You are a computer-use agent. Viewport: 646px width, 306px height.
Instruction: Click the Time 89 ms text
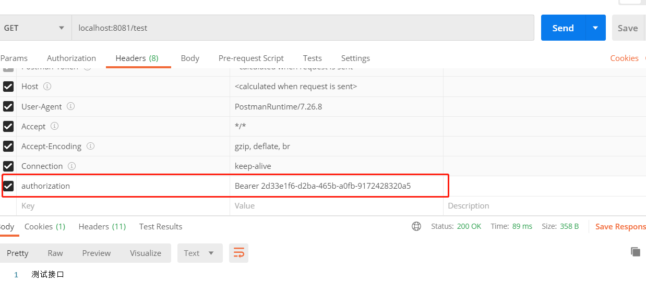tap(511, 226)
